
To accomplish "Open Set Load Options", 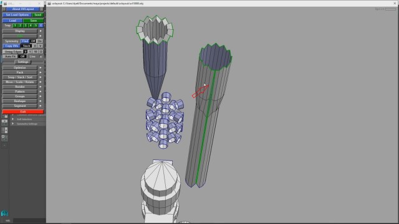I will tap(17, 15).
